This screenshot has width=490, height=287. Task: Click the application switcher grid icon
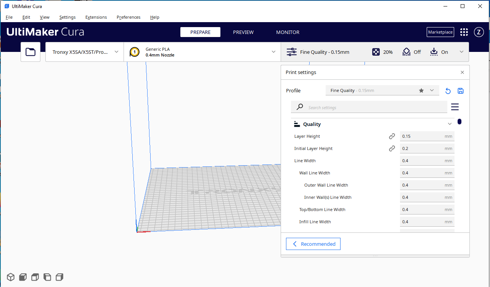(x=464, y=32)
